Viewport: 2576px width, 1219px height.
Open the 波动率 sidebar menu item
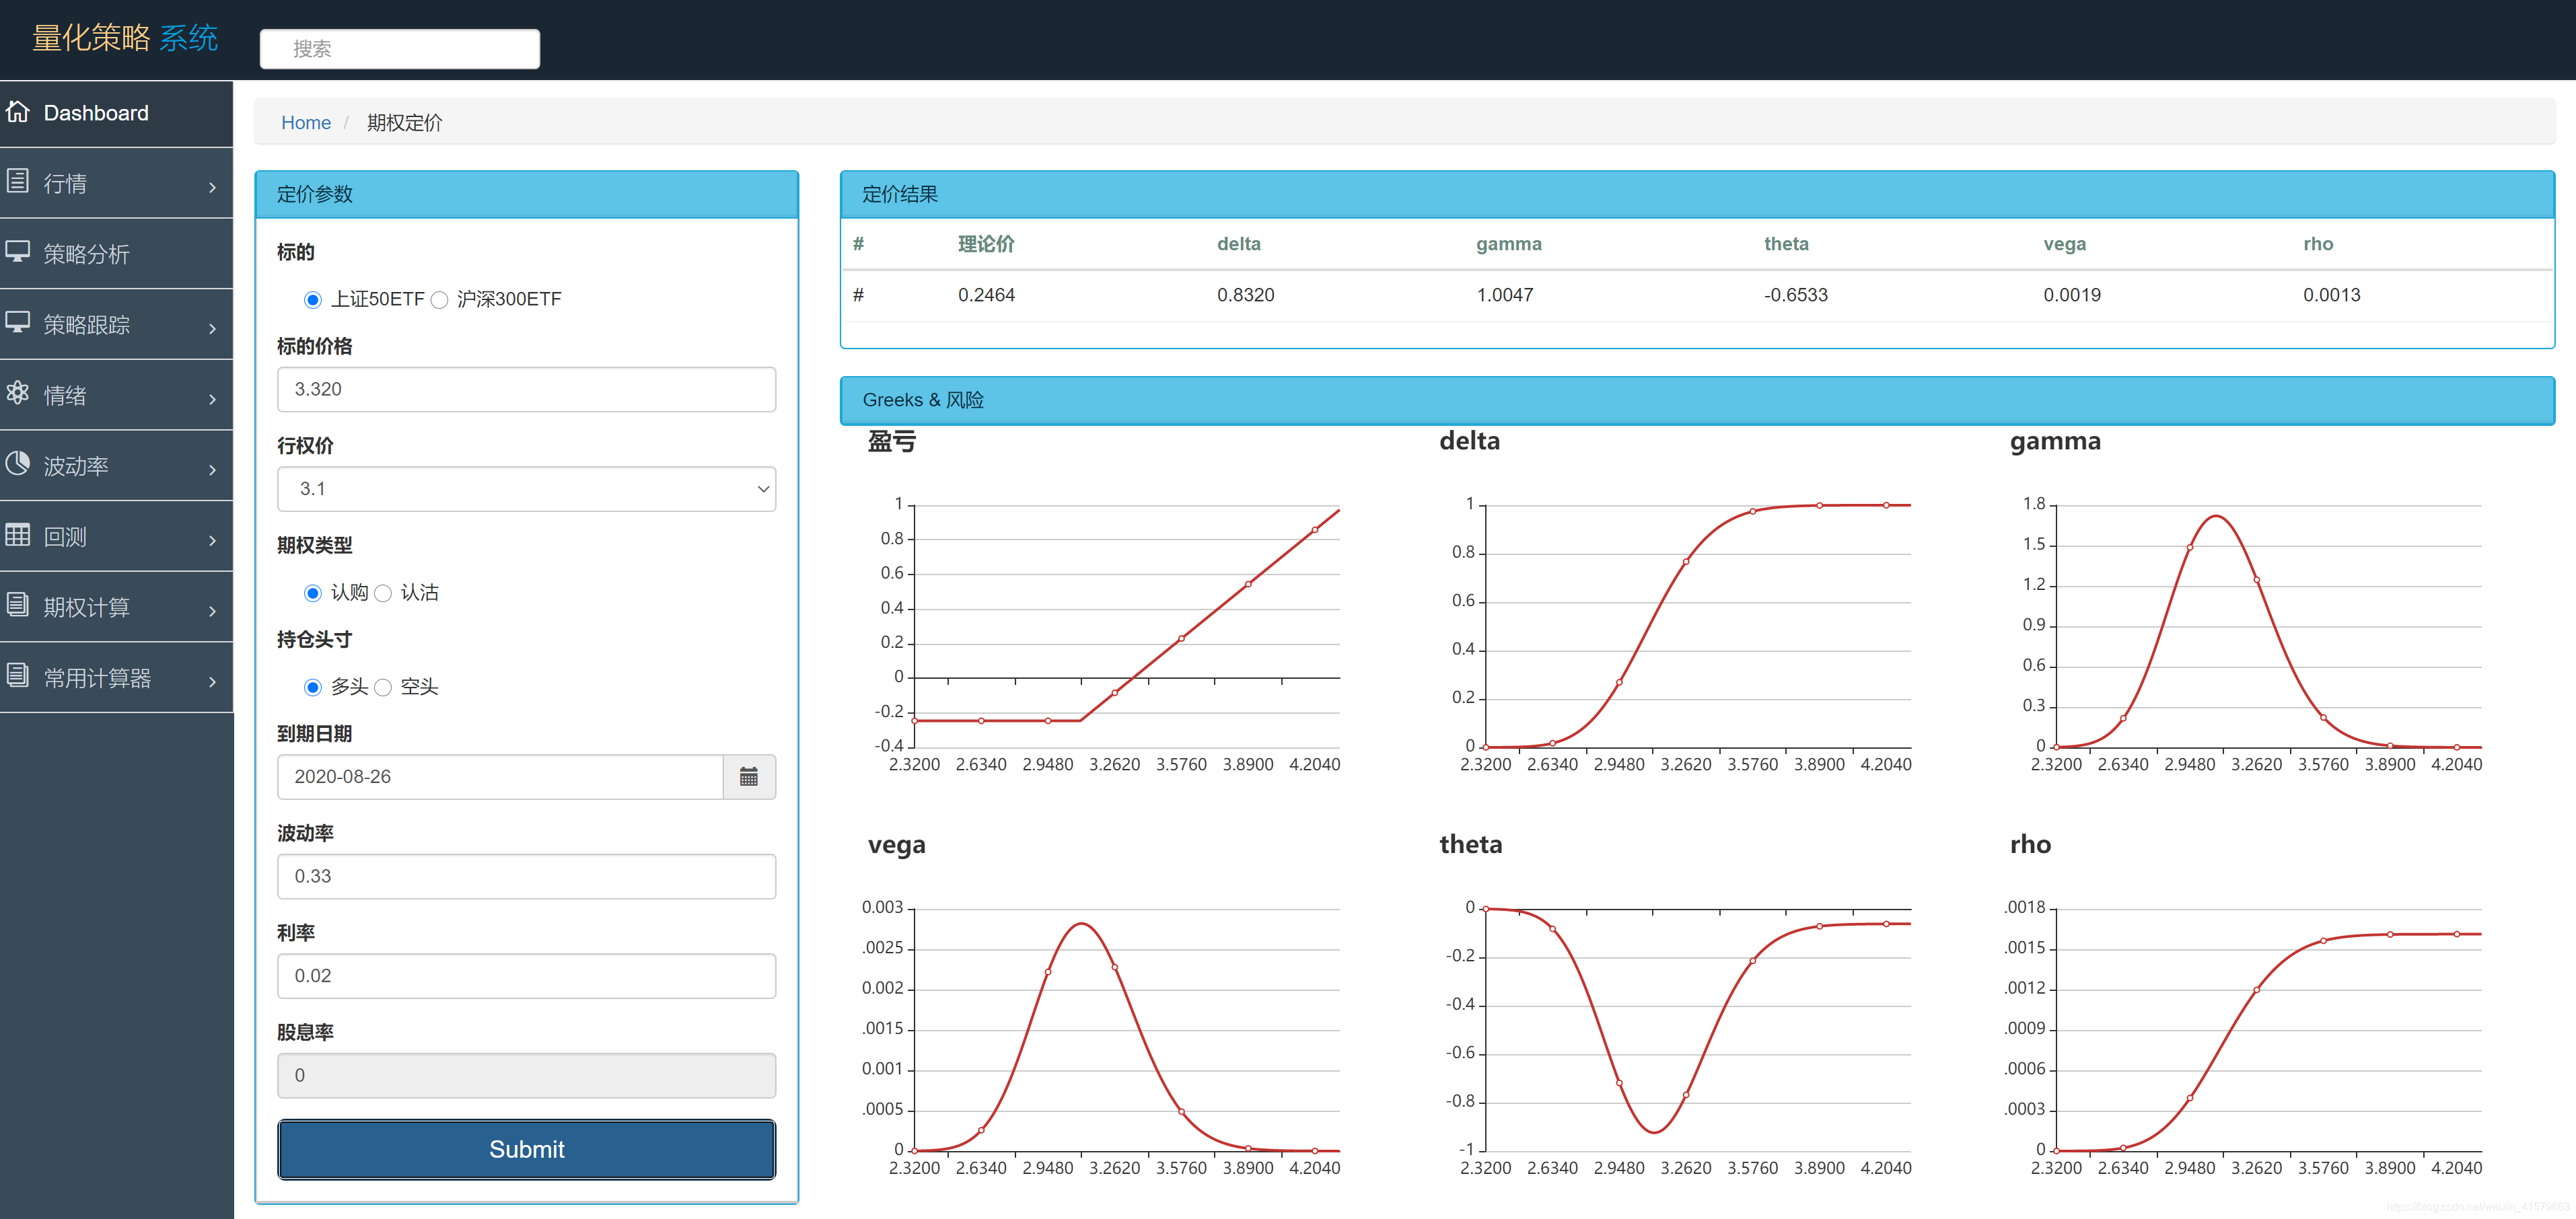click(76, 466)
